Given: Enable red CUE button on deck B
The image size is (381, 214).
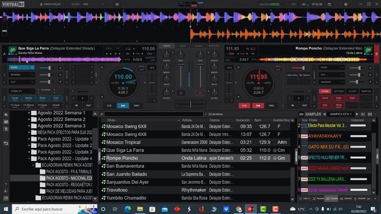Looking at the screenshot, I should point(244,106).
